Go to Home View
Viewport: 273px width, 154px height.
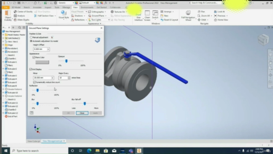point(221,20)
